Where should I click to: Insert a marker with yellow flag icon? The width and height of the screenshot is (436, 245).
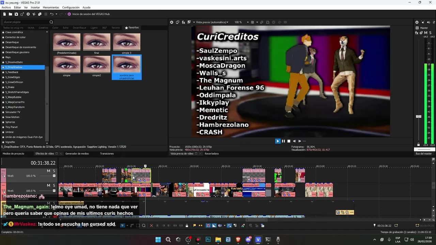(x=194, y=225)
